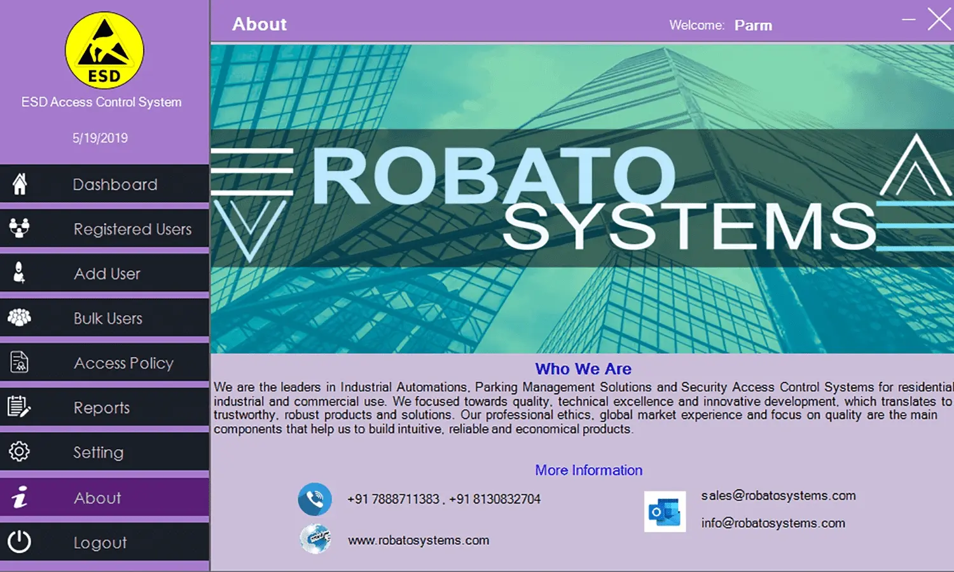Click the Dashboard home icon
The height and width of the screenshot is (572, 954).
20,184
